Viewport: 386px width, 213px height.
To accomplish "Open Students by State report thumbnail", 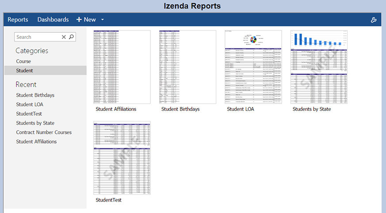I will pyautogui.click(x=319, y=67).
